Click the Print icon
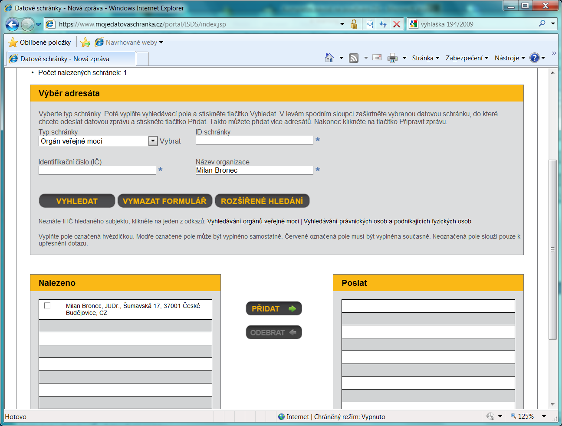 [x=392, y=58]
